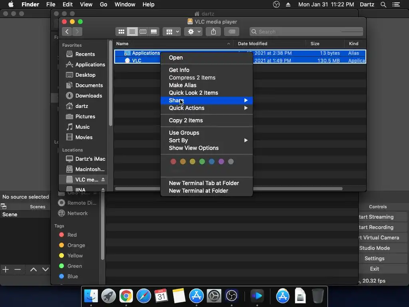Expand the Quick Actions submenu
Screen dimensions: 409x307
tap(206, 108)
